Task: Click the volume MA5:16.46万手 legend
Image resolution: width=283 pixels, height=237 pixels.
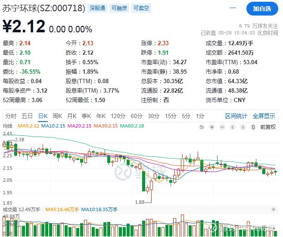Action: [62, 209]
